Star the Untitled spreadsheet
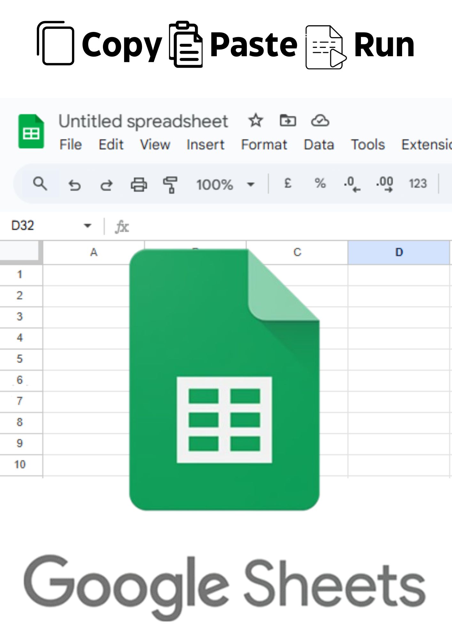452x639 pixels. 255,121
